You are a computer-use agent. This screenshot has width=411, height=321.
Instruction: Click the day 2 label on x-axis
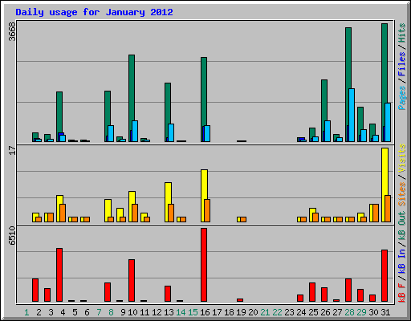coord(39,312)
